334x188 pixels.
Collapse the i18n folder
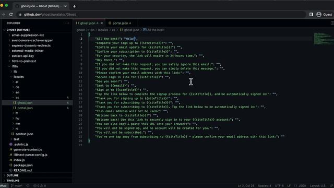point(15,66)
